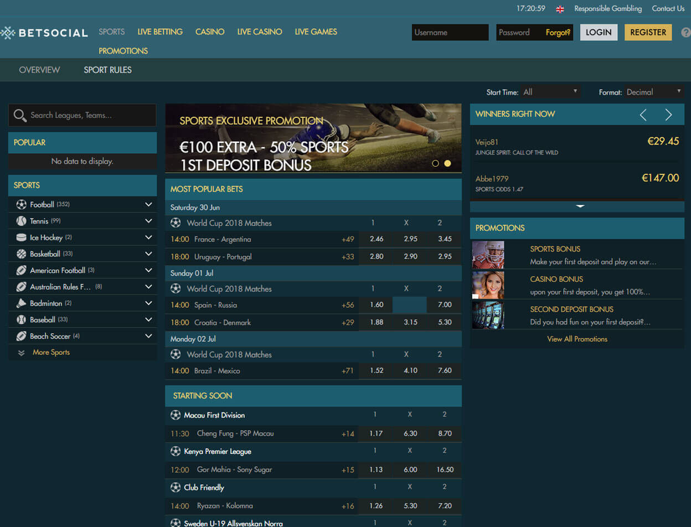Screen dimensions: 691x527
Task: Open the Casino Bonus promotion thumbnail
Action: (x=488, y=285)
